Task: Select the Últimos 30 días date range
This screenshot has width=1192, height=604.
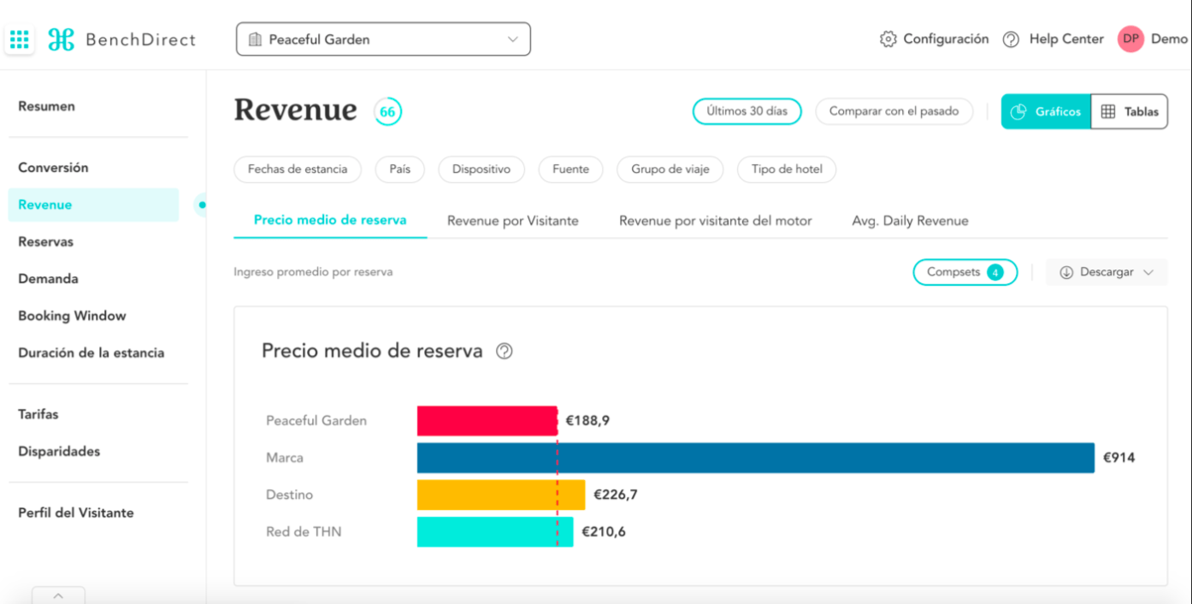Action: coord(746,111)
